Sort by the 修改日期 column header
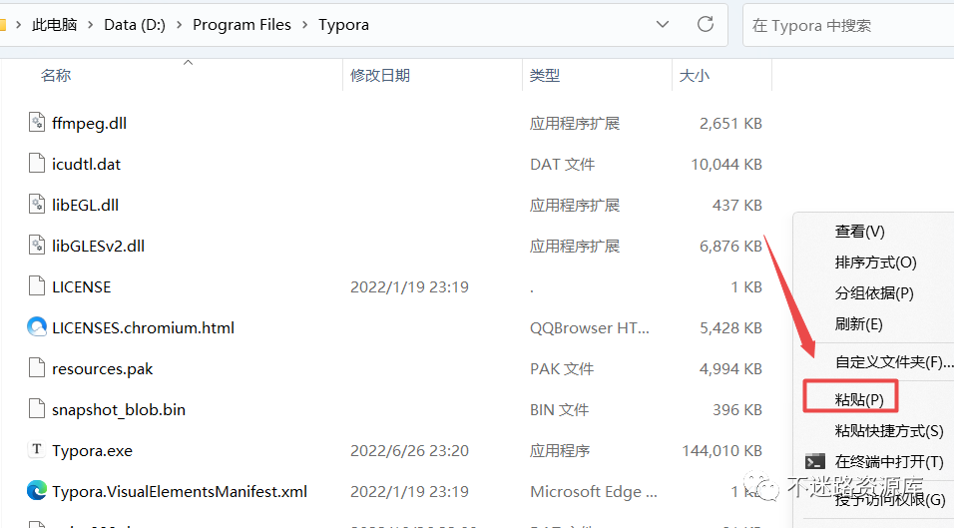Screen dimensions: 954x528 380,76
